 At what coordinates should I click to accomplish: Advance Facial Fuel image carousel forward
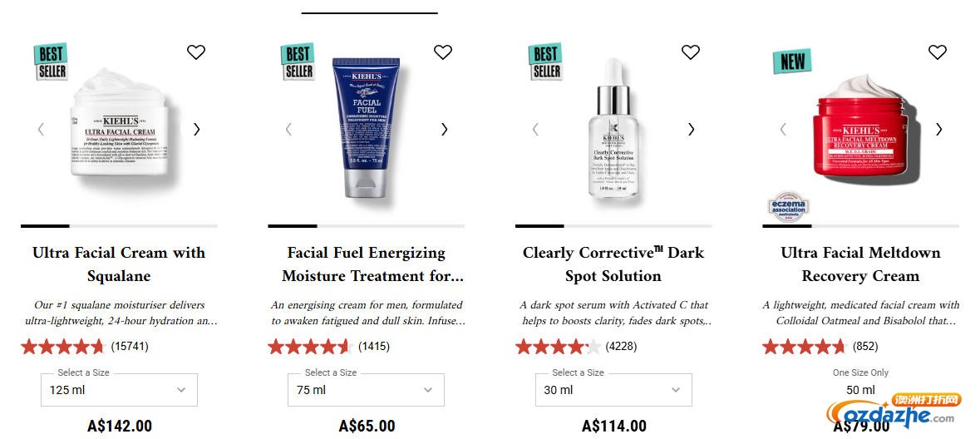point(445,129)
